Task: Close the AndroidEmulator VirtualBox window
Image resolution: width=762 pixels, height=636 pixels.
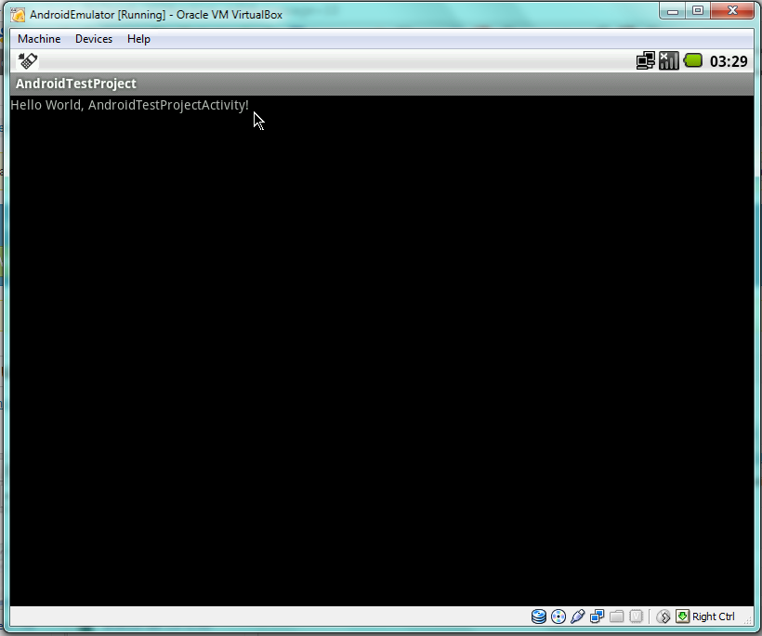Action: tap(733, 11)
